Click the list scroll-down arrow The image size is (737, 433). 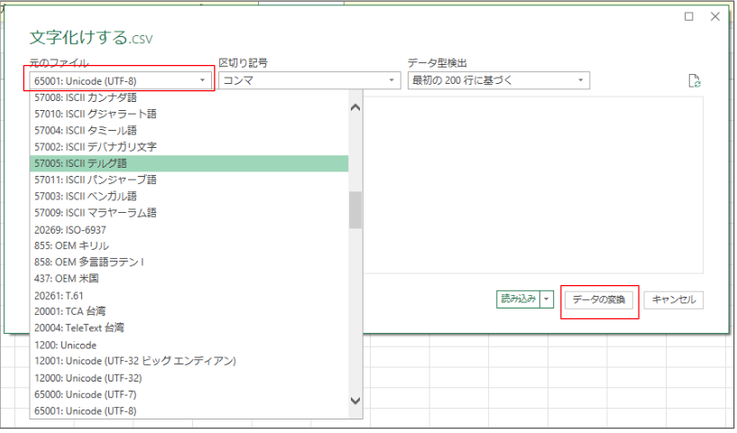[355, 401]
